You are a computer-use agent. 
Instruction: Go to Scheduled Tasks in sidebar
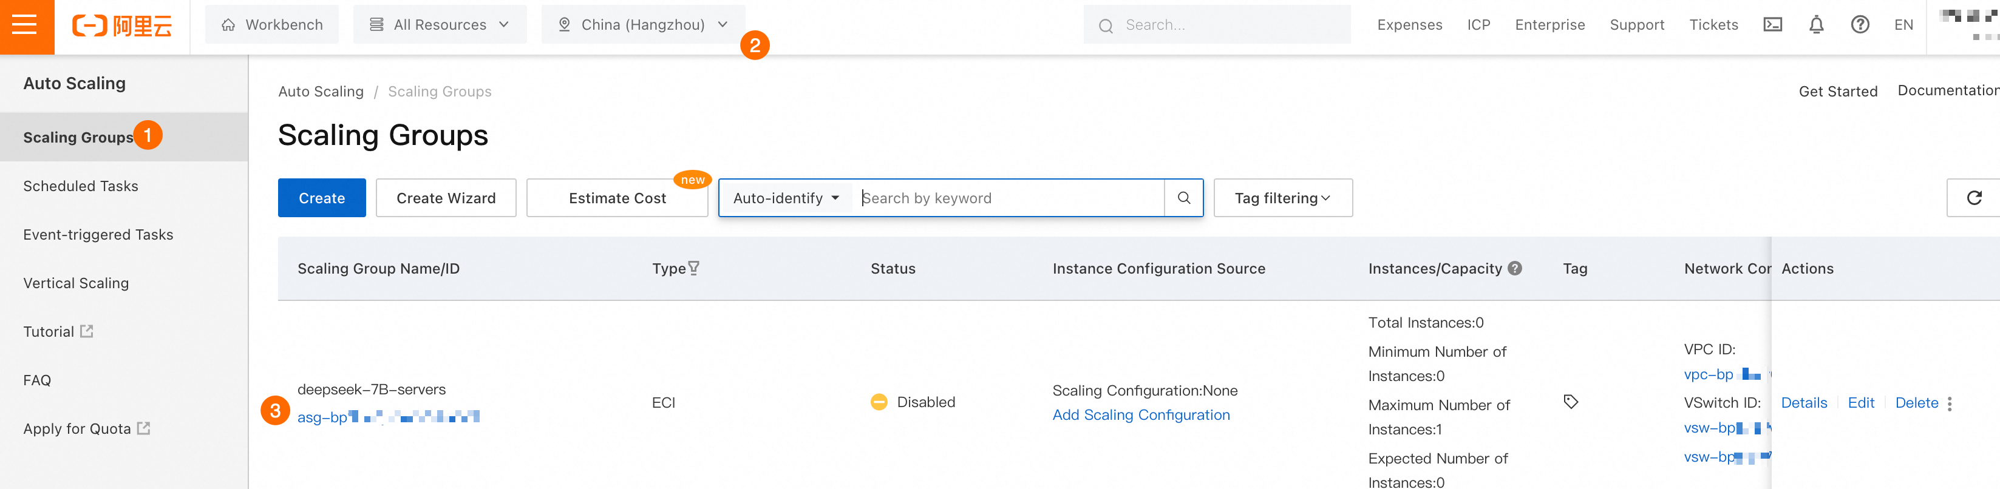tap(81, 186)
